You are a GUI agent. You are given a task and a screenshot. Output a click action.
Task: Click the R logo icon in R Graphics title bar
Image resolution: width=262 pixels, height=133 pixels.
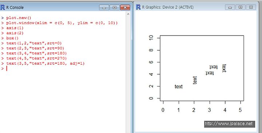pos(138,7)
